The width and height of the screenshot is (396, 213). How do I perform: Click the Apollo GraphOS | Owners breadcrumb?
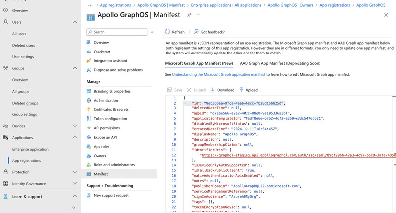(291, 5)
